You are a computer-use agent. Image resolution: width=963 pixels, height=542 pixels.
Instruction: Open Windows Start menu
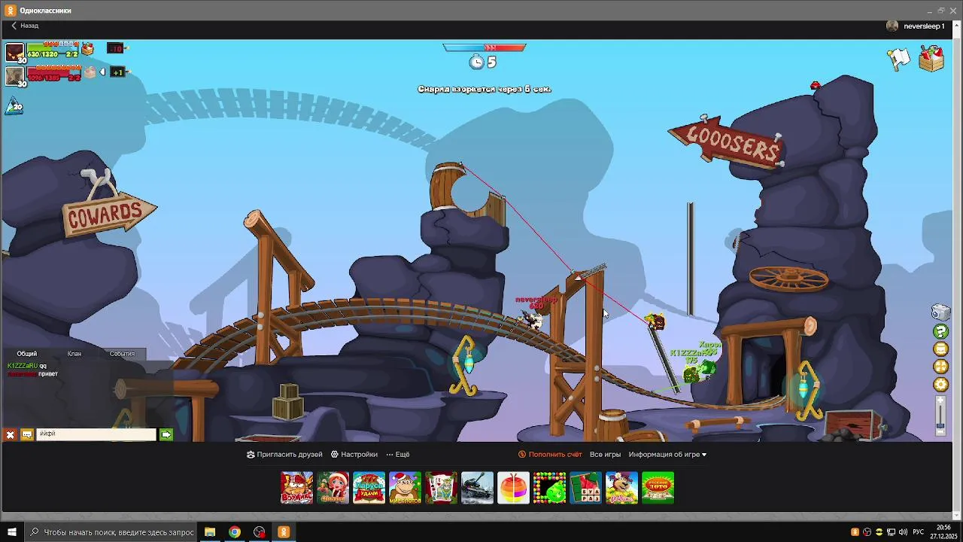11,532
